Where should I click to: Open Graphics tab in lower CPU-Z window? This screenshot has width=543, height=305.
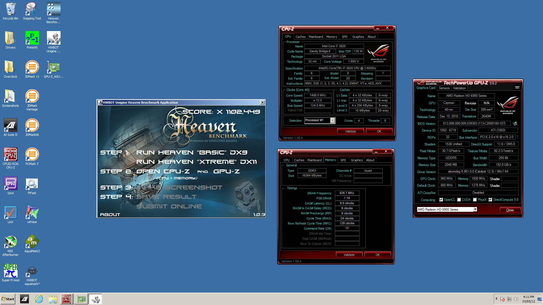357,160
